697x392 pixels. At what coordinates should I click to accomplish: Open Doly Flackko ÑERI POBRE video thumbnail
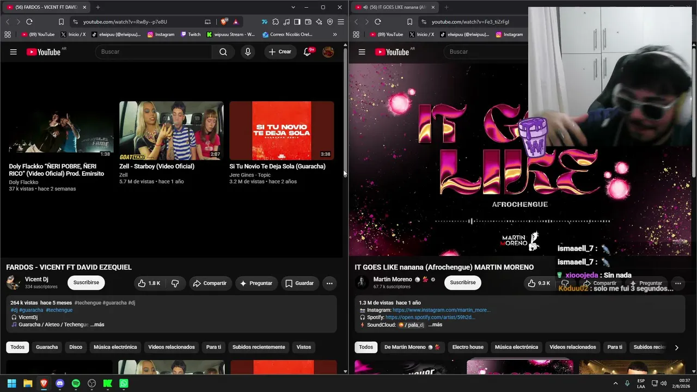pyautogui.click(x=61, y=131)
